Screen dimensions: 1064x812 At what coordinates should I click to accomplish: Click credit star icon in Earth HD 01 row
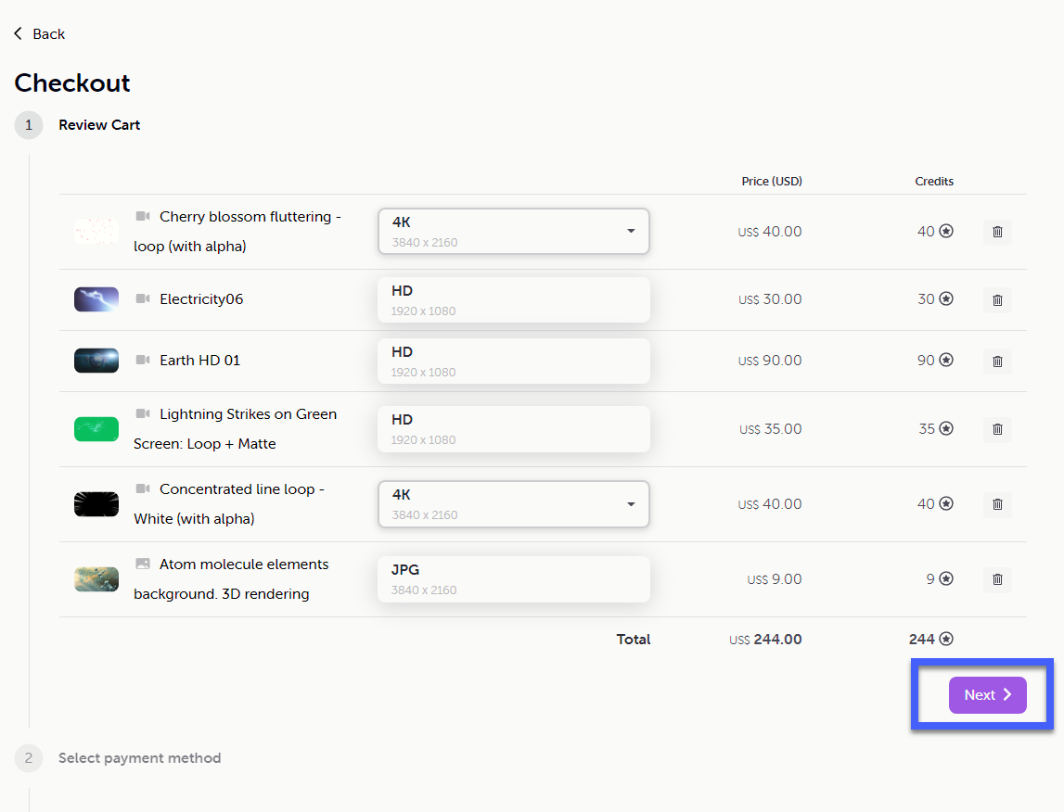point(946,360)
